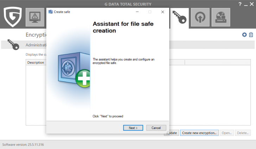Minimize the Create safe dialog
Viewport: 256px width, 149px height.
pos(137,12)
